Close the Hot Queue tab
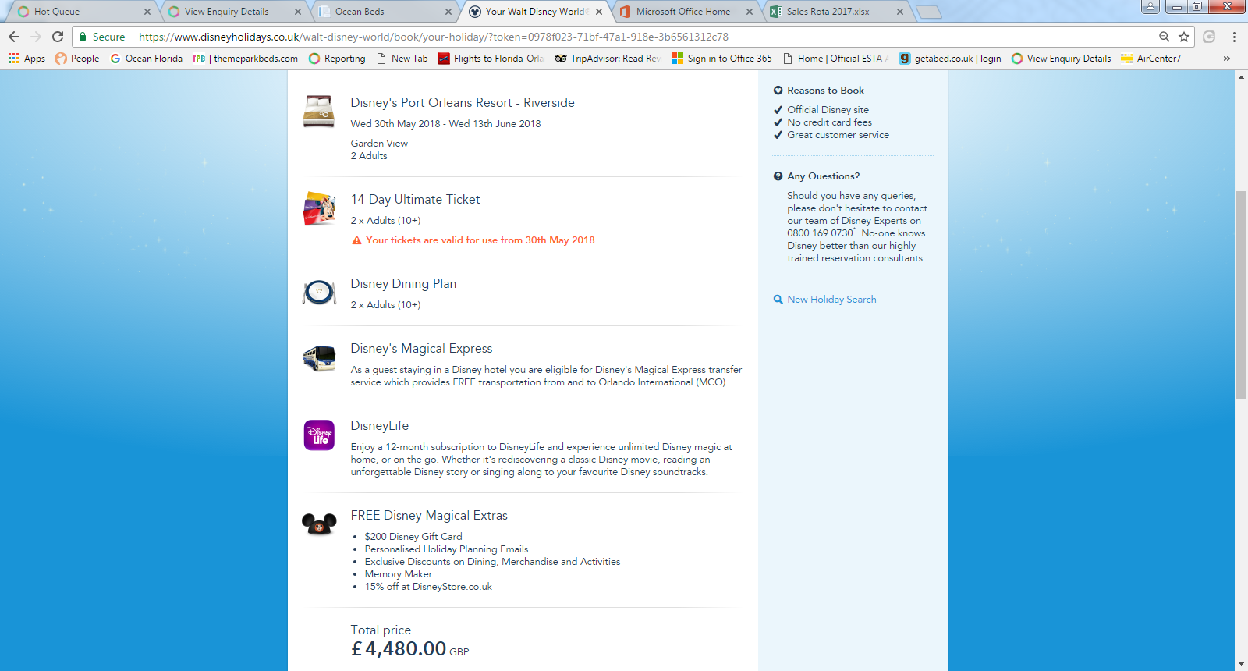The width and height of the screenshot is (1248, 671). 147,12
